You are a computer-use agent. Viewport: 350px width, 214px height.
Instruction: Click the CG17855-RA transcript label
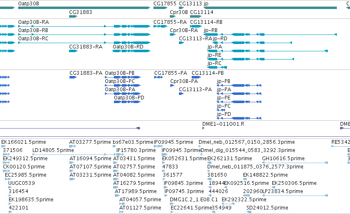[x=170, y=22]
